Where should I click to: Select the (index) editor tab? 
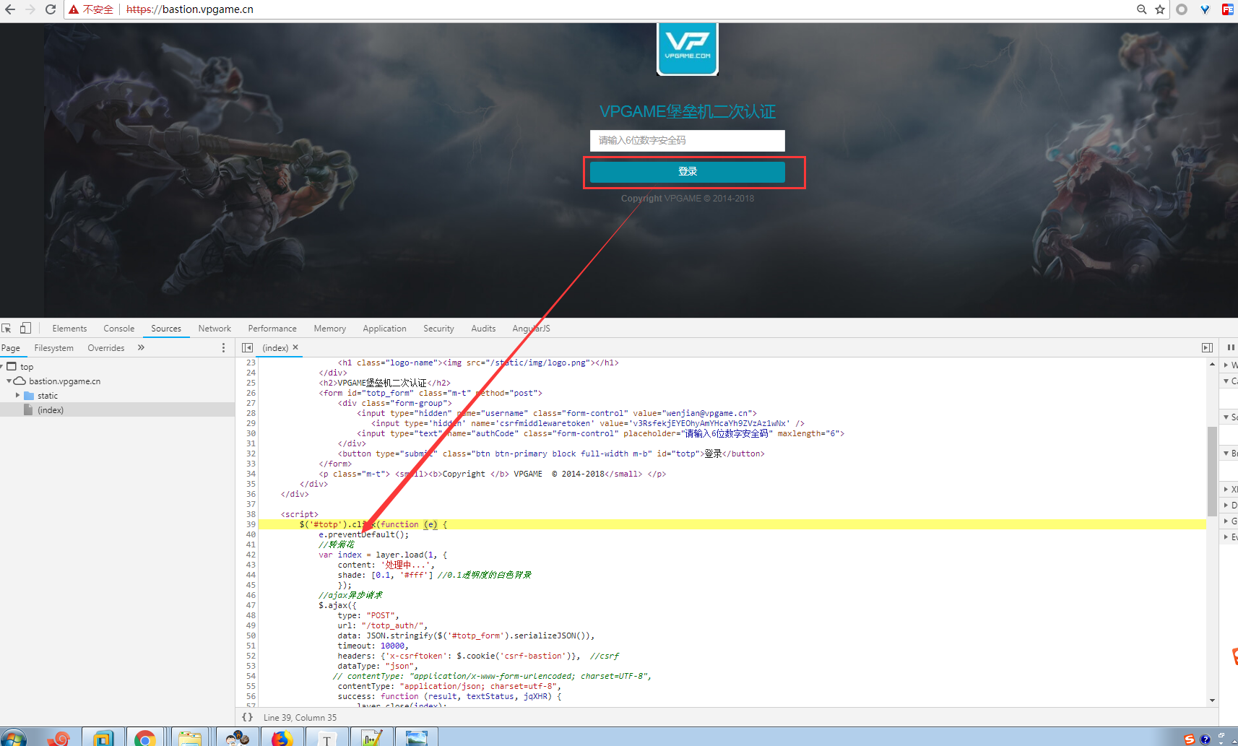coord(275,348)
